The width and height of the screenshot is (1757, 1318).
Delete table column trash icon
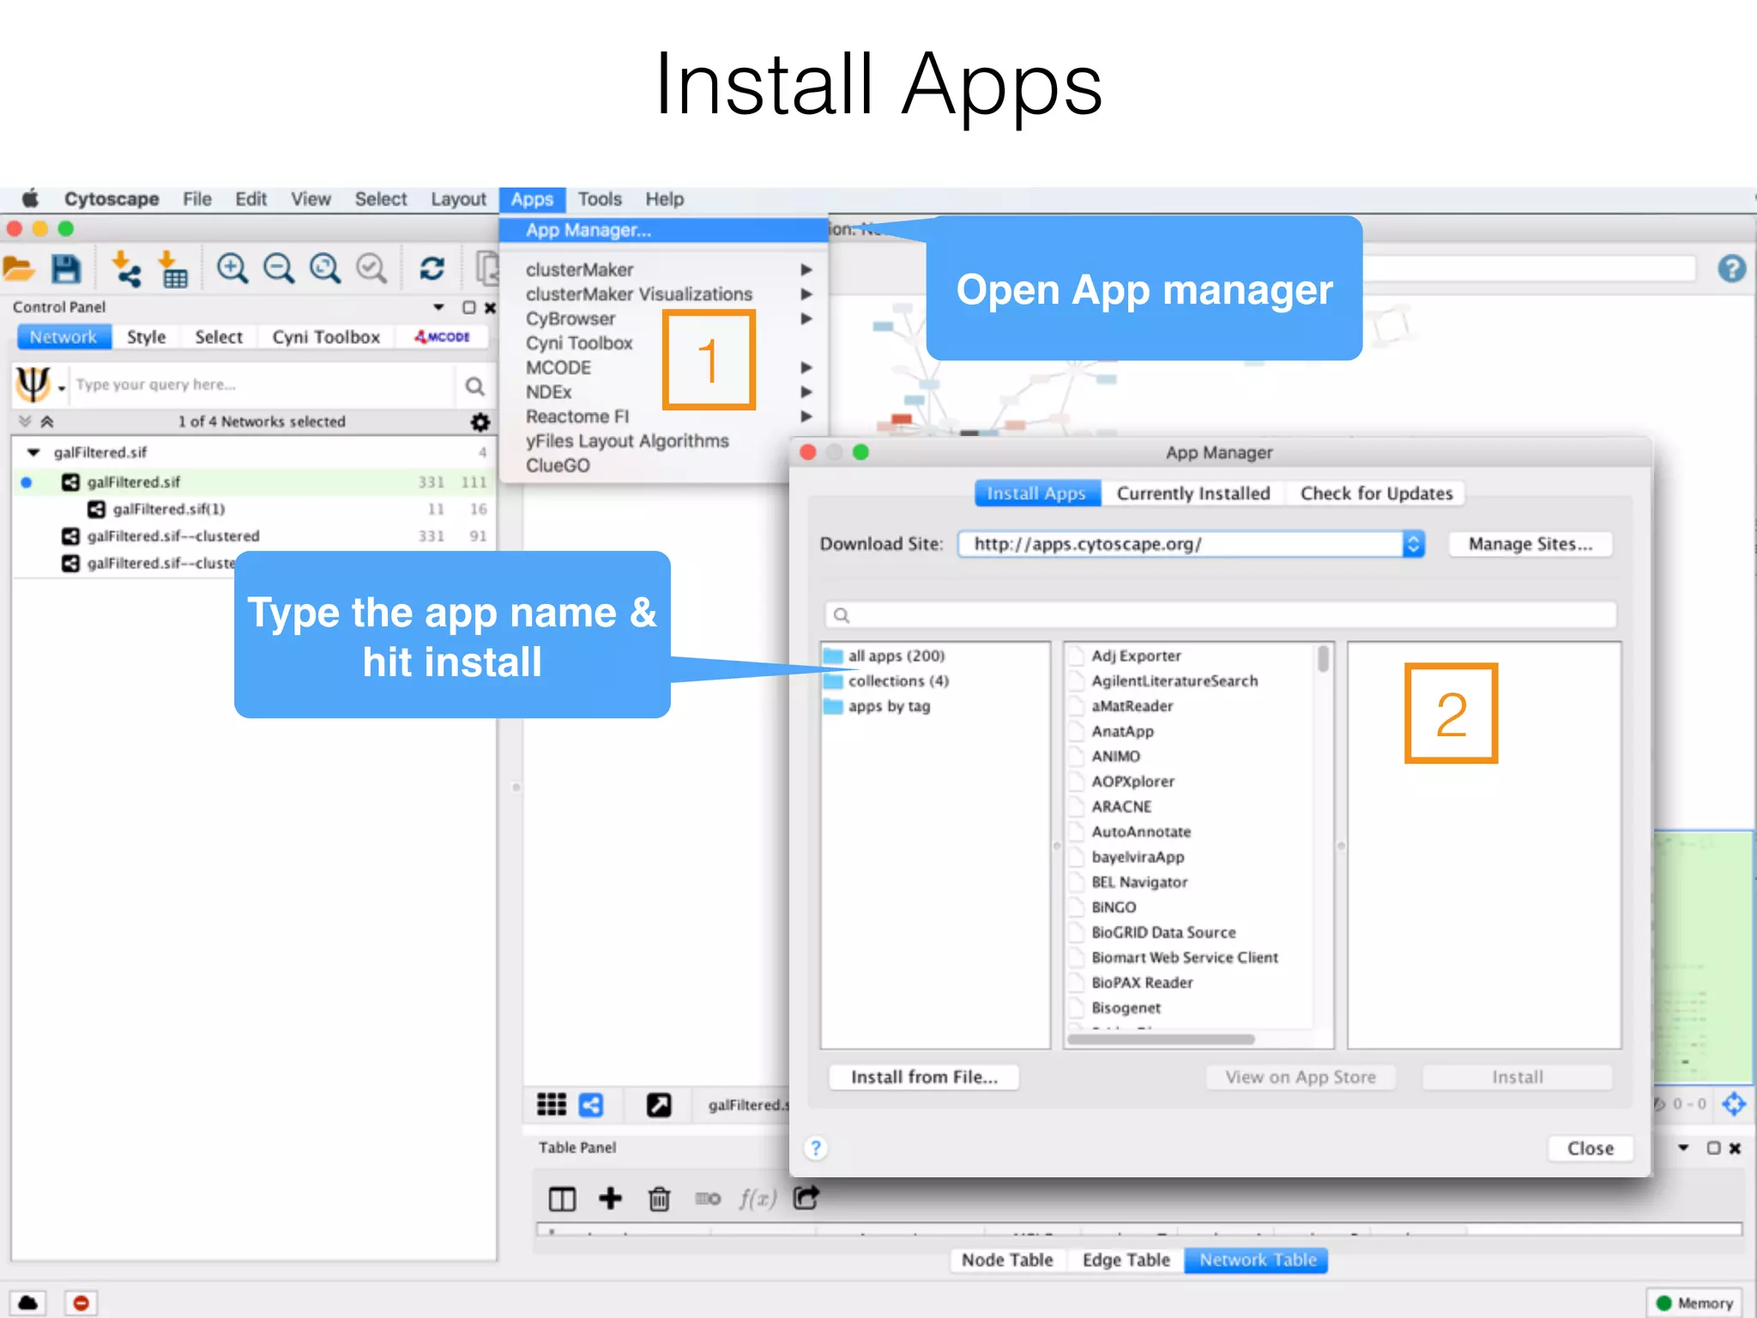click(659, 1198)
